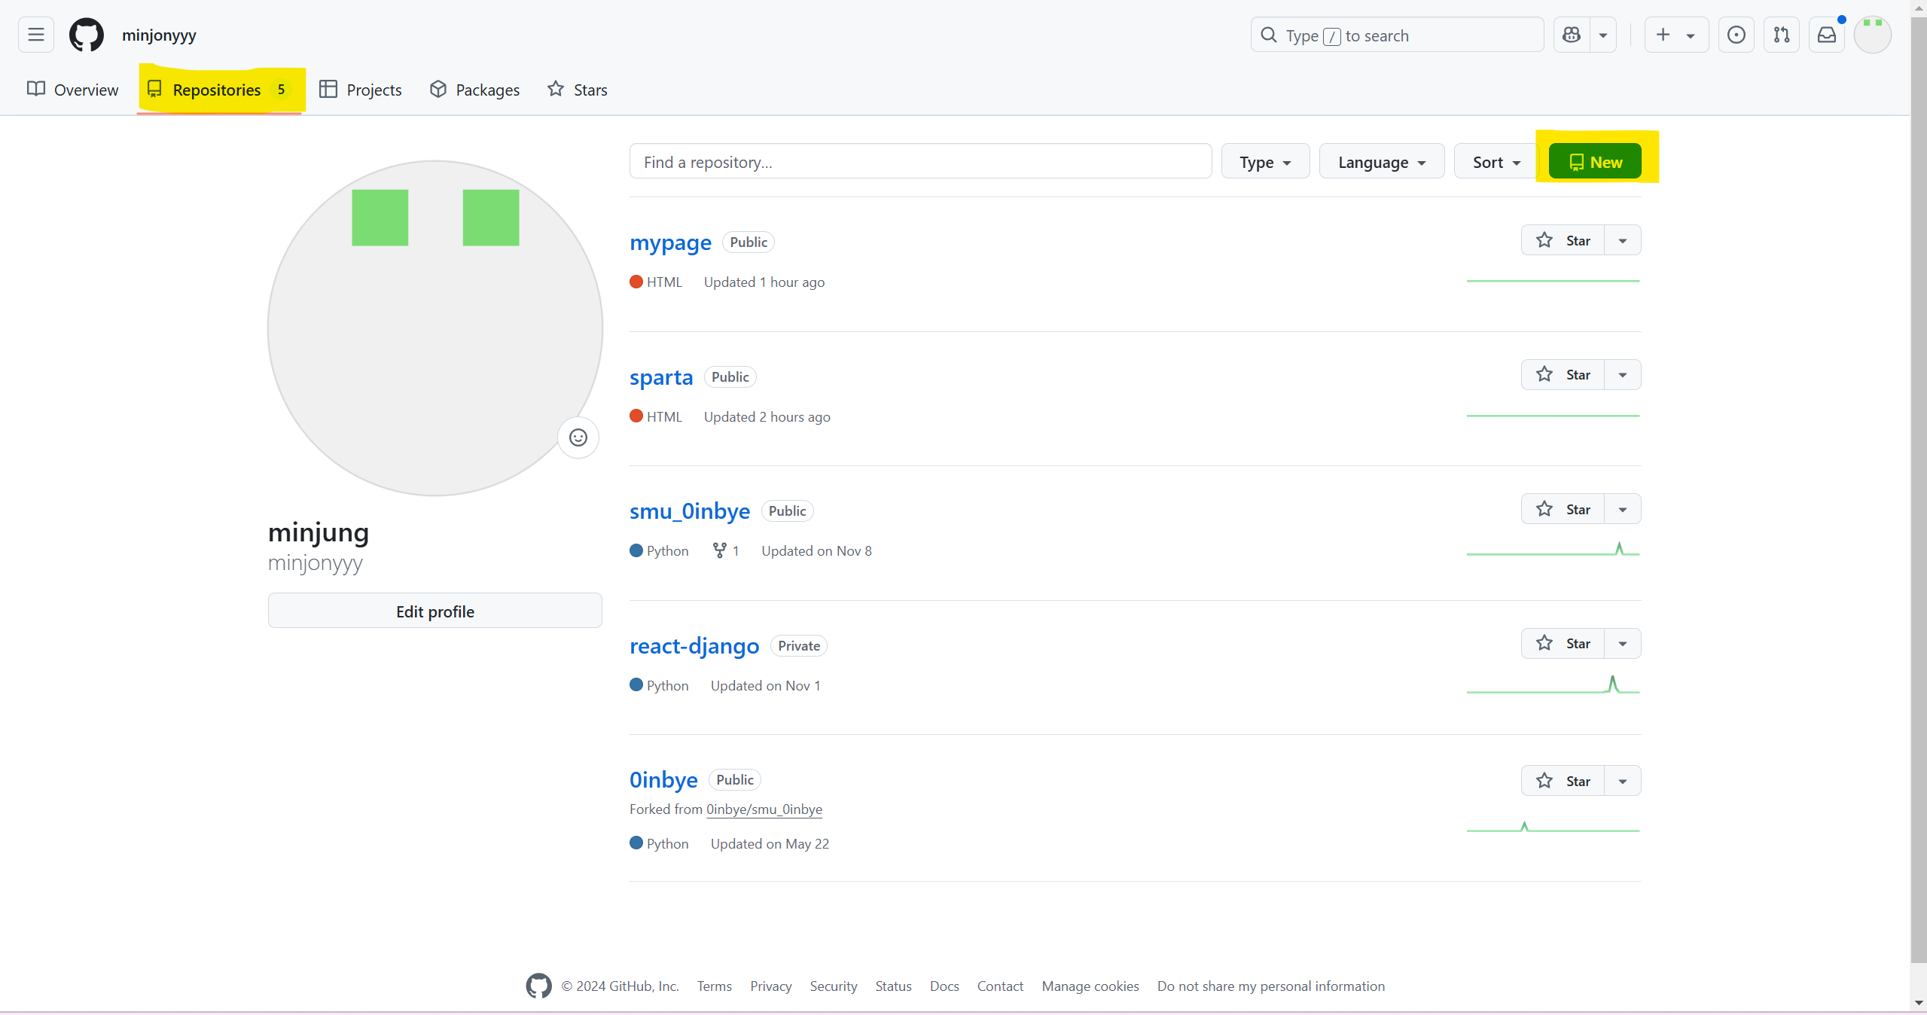Click the user avatar in the top right
Screen dimensions: 1927x1015
tap(1872, 35)
